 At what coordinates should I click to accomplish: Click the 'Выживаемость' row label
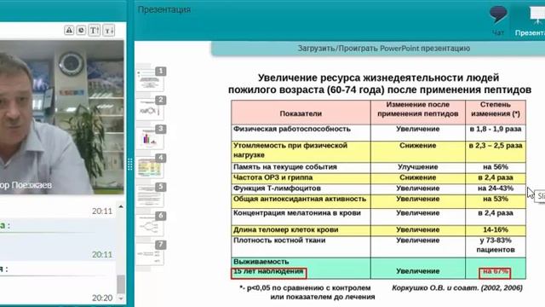click(261, 262)
